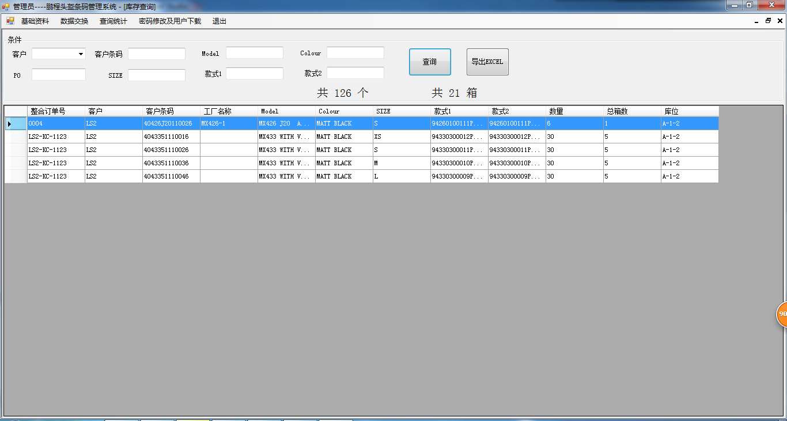The image size is (787, 421).
Task: Click the M size cell
Action: pyautogui.click(x=402, y=163)
